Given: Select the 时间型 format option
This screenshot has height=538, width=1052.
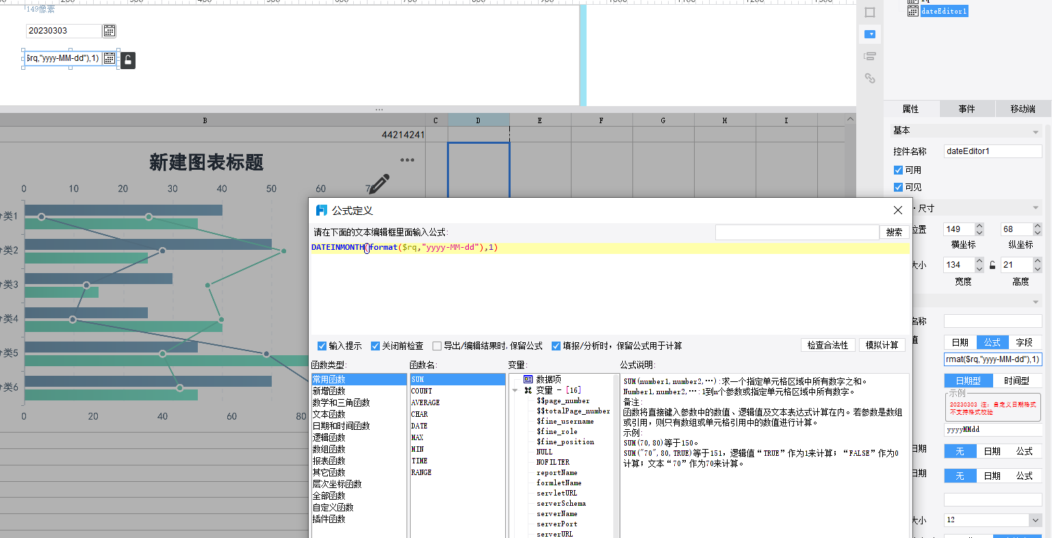Looking at the screenshot, I should (1016, 381).
